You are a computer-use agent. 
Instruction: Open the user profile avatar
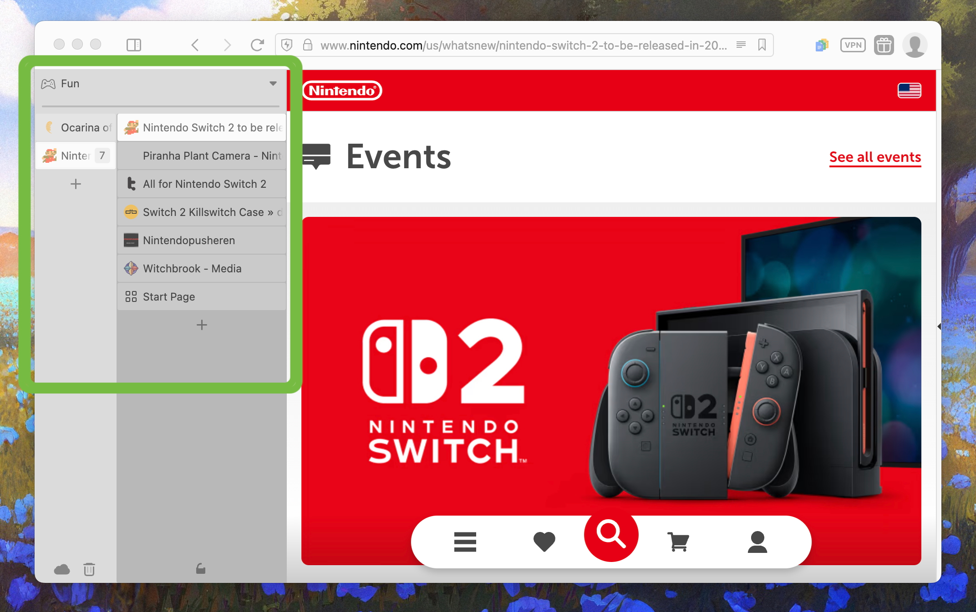[915, 45]
